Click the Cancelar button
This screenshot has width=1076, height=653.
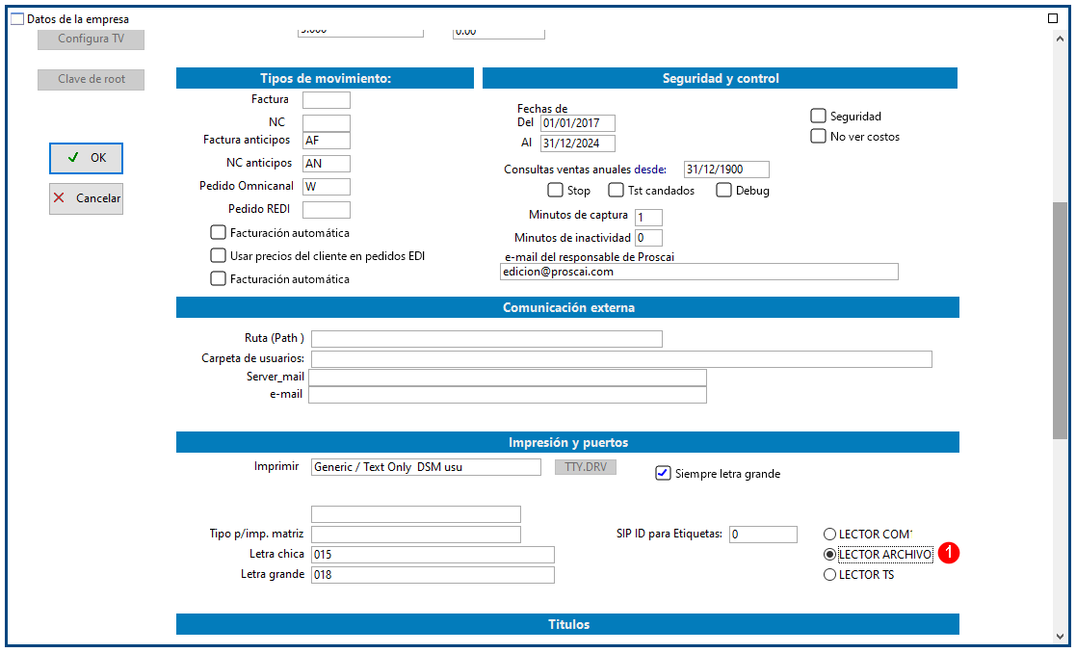pyautogui.click(x=87, y=199)
